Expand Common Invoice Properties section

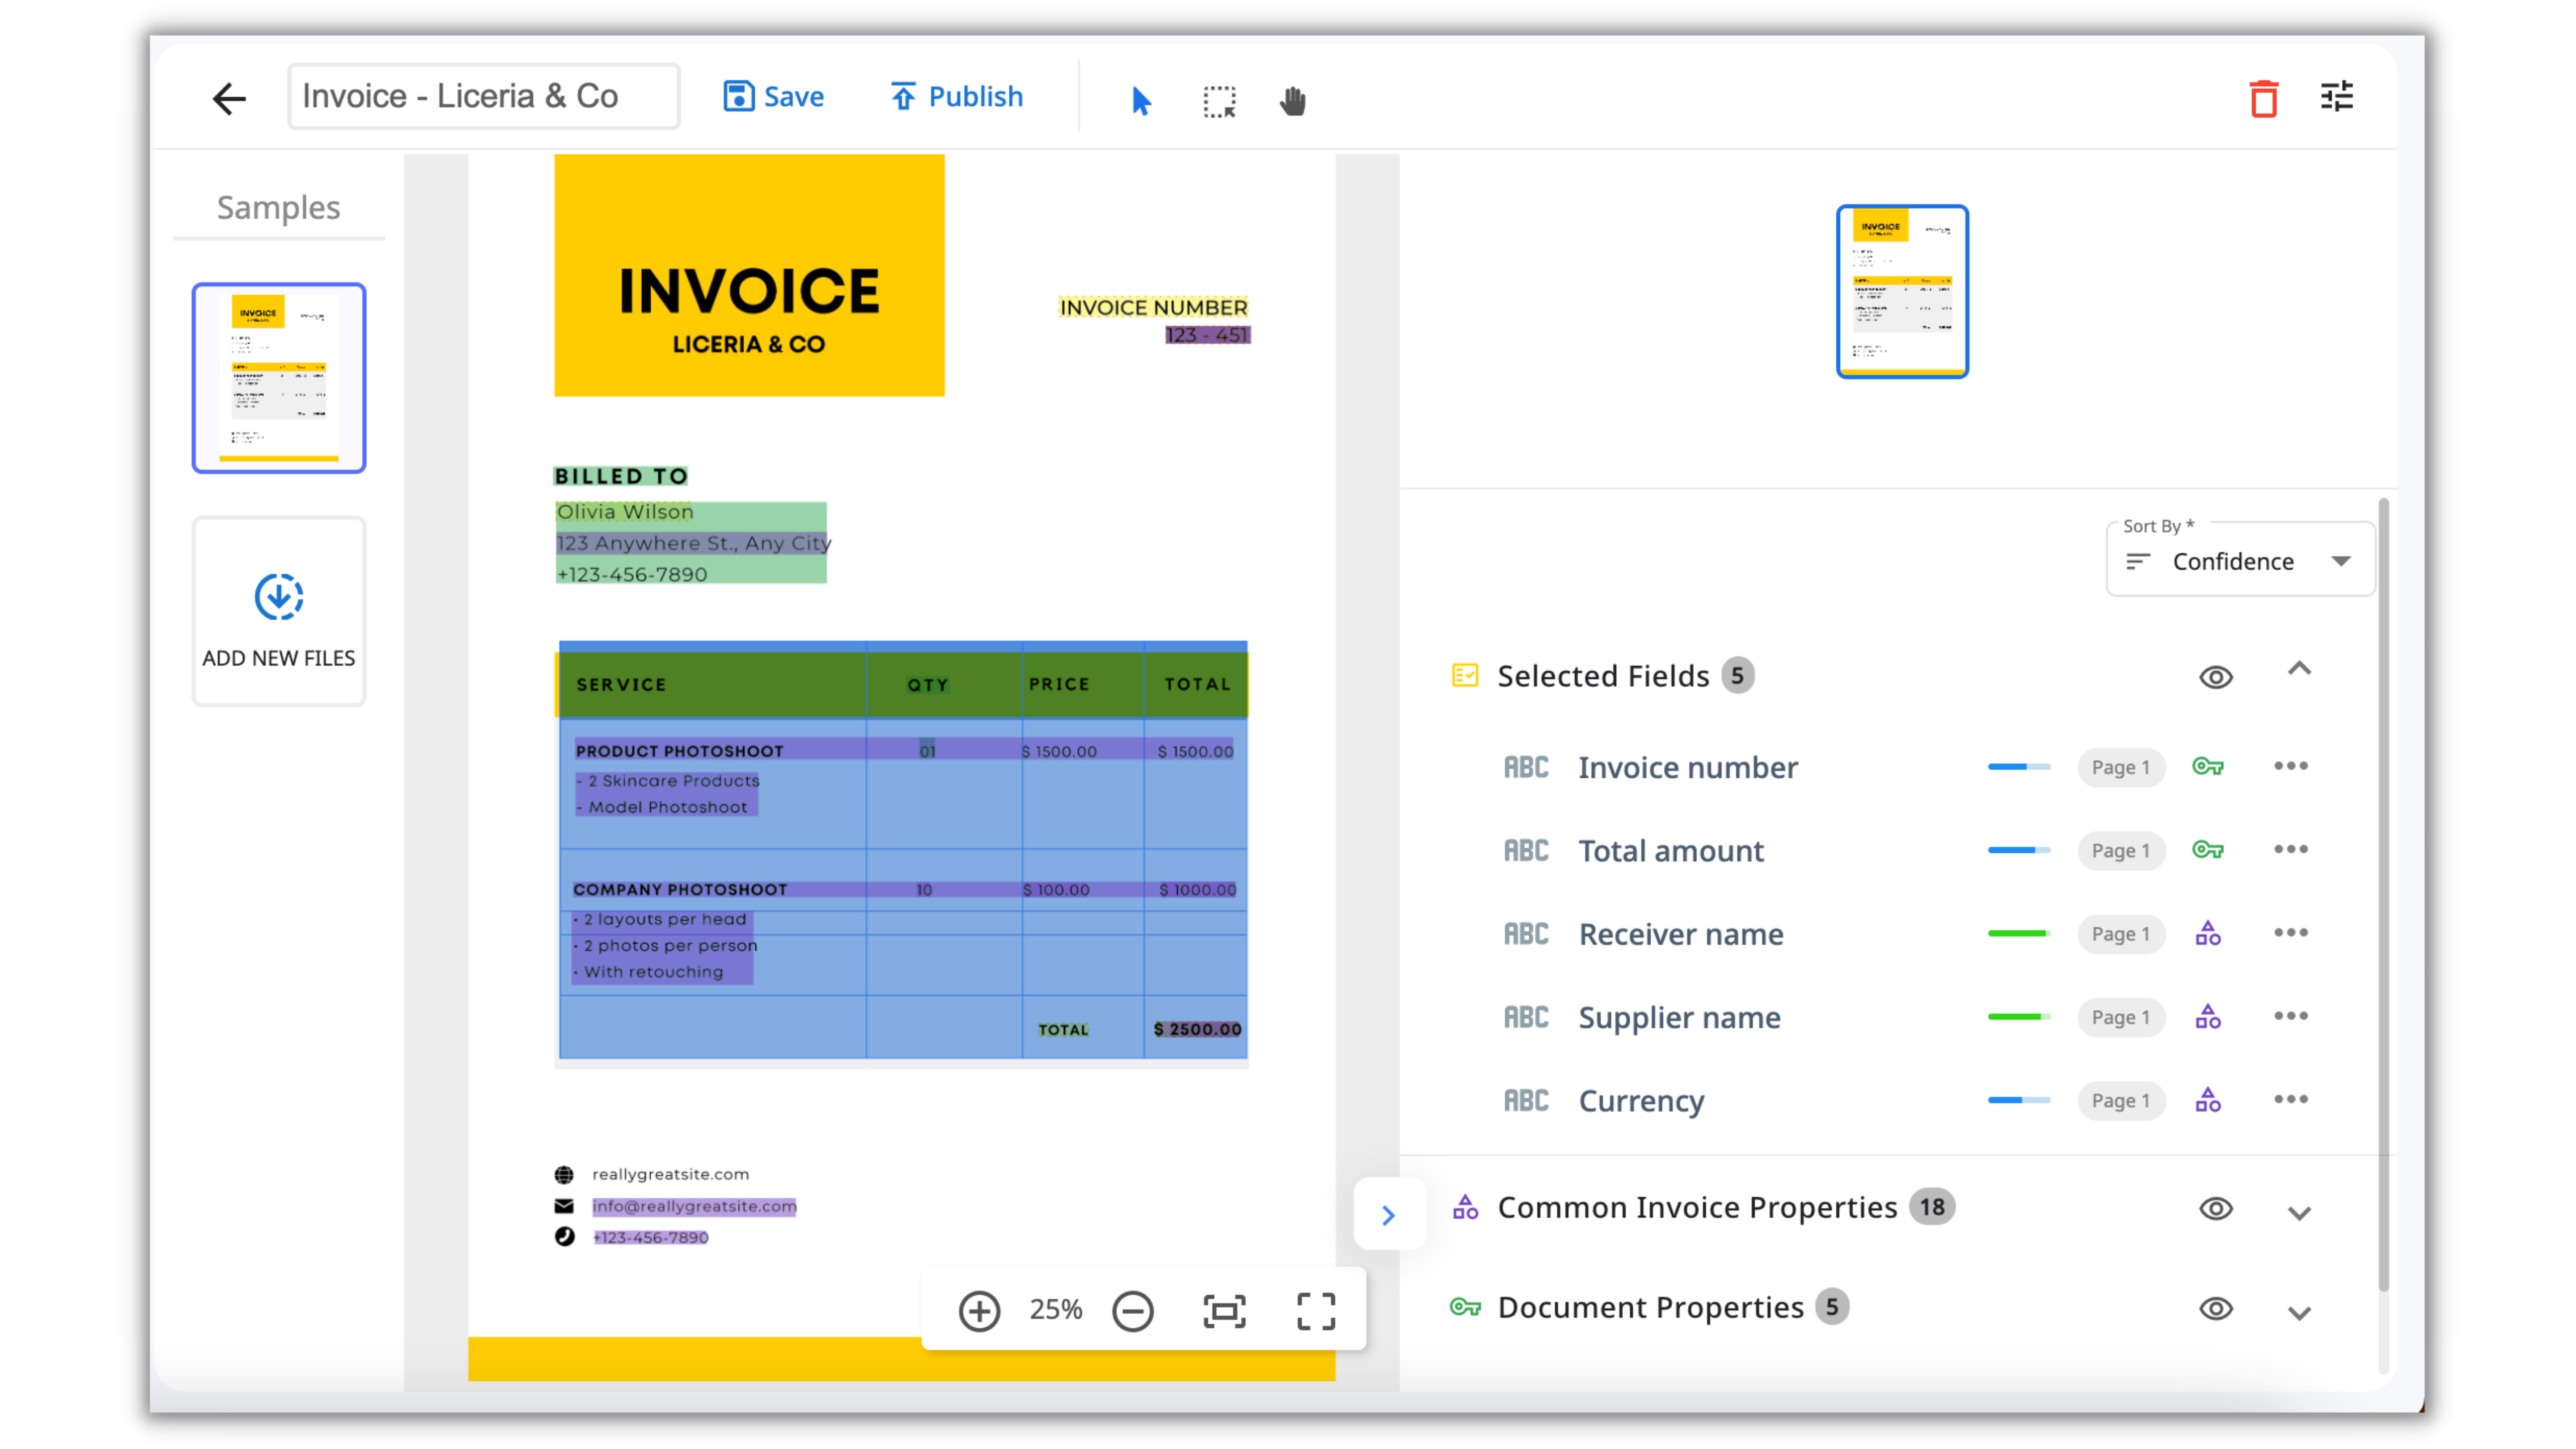pyautogui.click(x=2299, y=1212)
